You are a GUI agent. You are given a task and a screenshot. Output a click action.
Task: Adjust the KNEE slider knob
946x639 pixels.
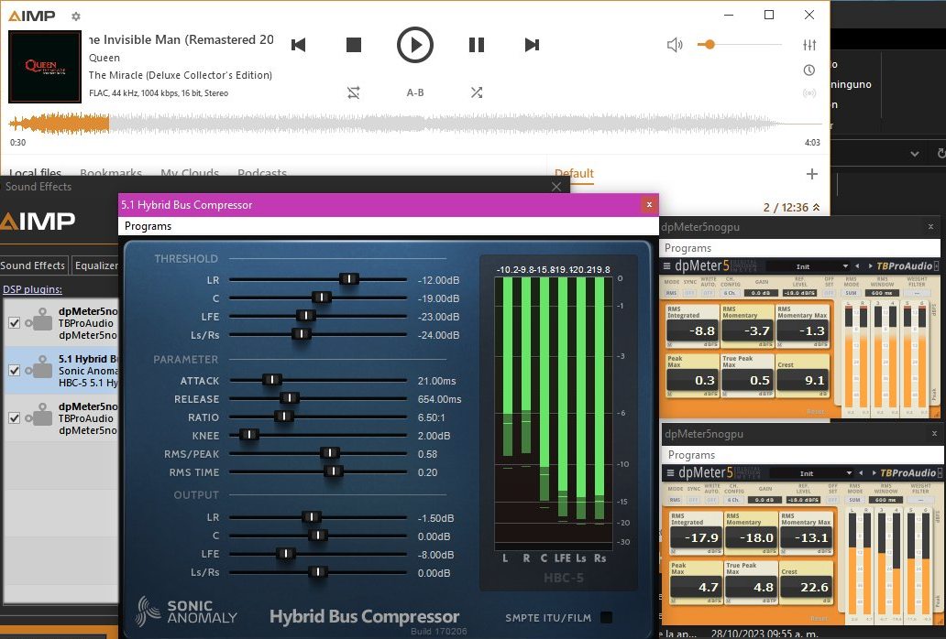249,434
